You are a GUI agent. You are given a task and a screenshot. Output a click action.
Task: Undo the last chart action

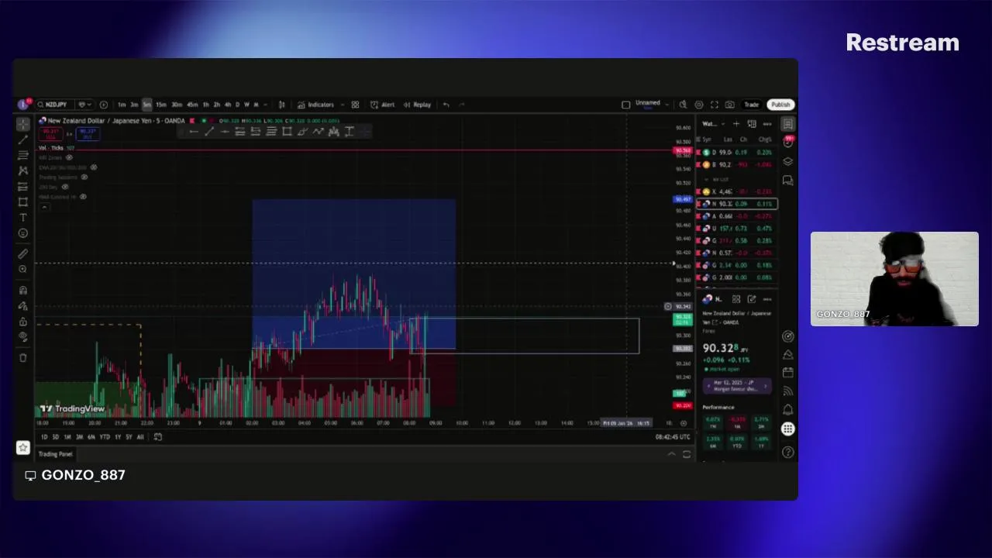pos(446,105)
